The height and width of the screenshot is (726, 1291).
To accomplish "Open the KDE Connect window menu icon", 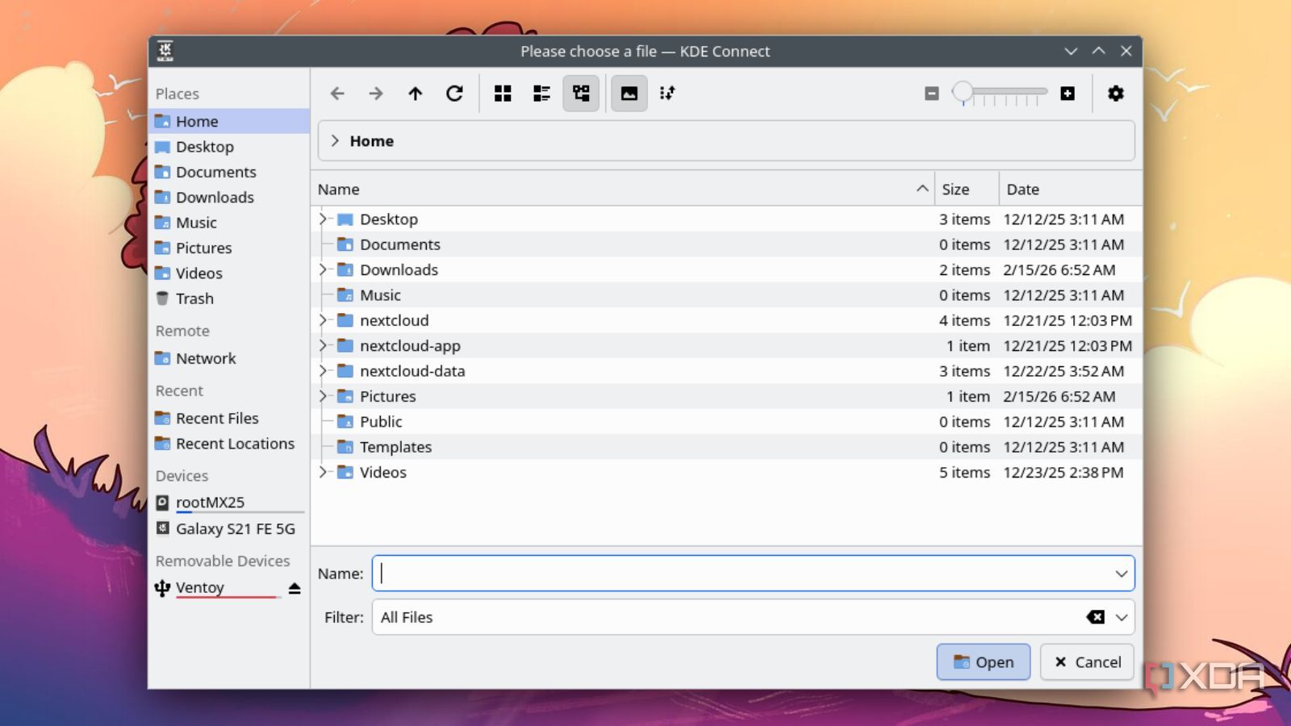I will [x=165, y=51].
